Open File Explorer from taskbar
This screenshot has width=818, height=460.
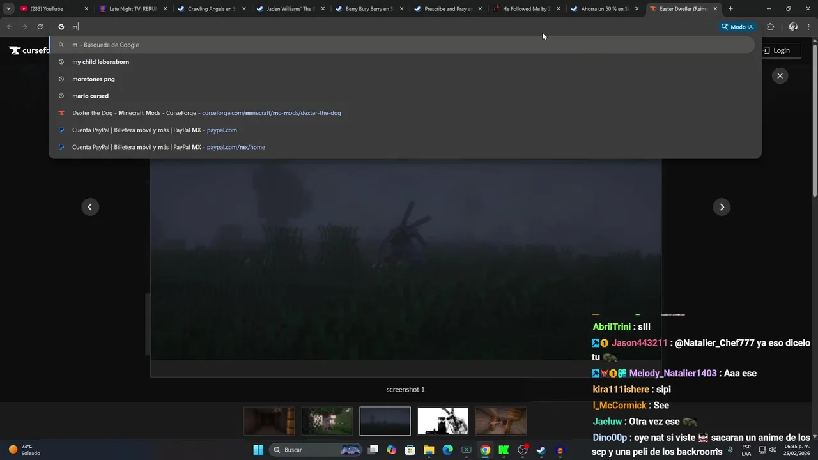(429, 450)
